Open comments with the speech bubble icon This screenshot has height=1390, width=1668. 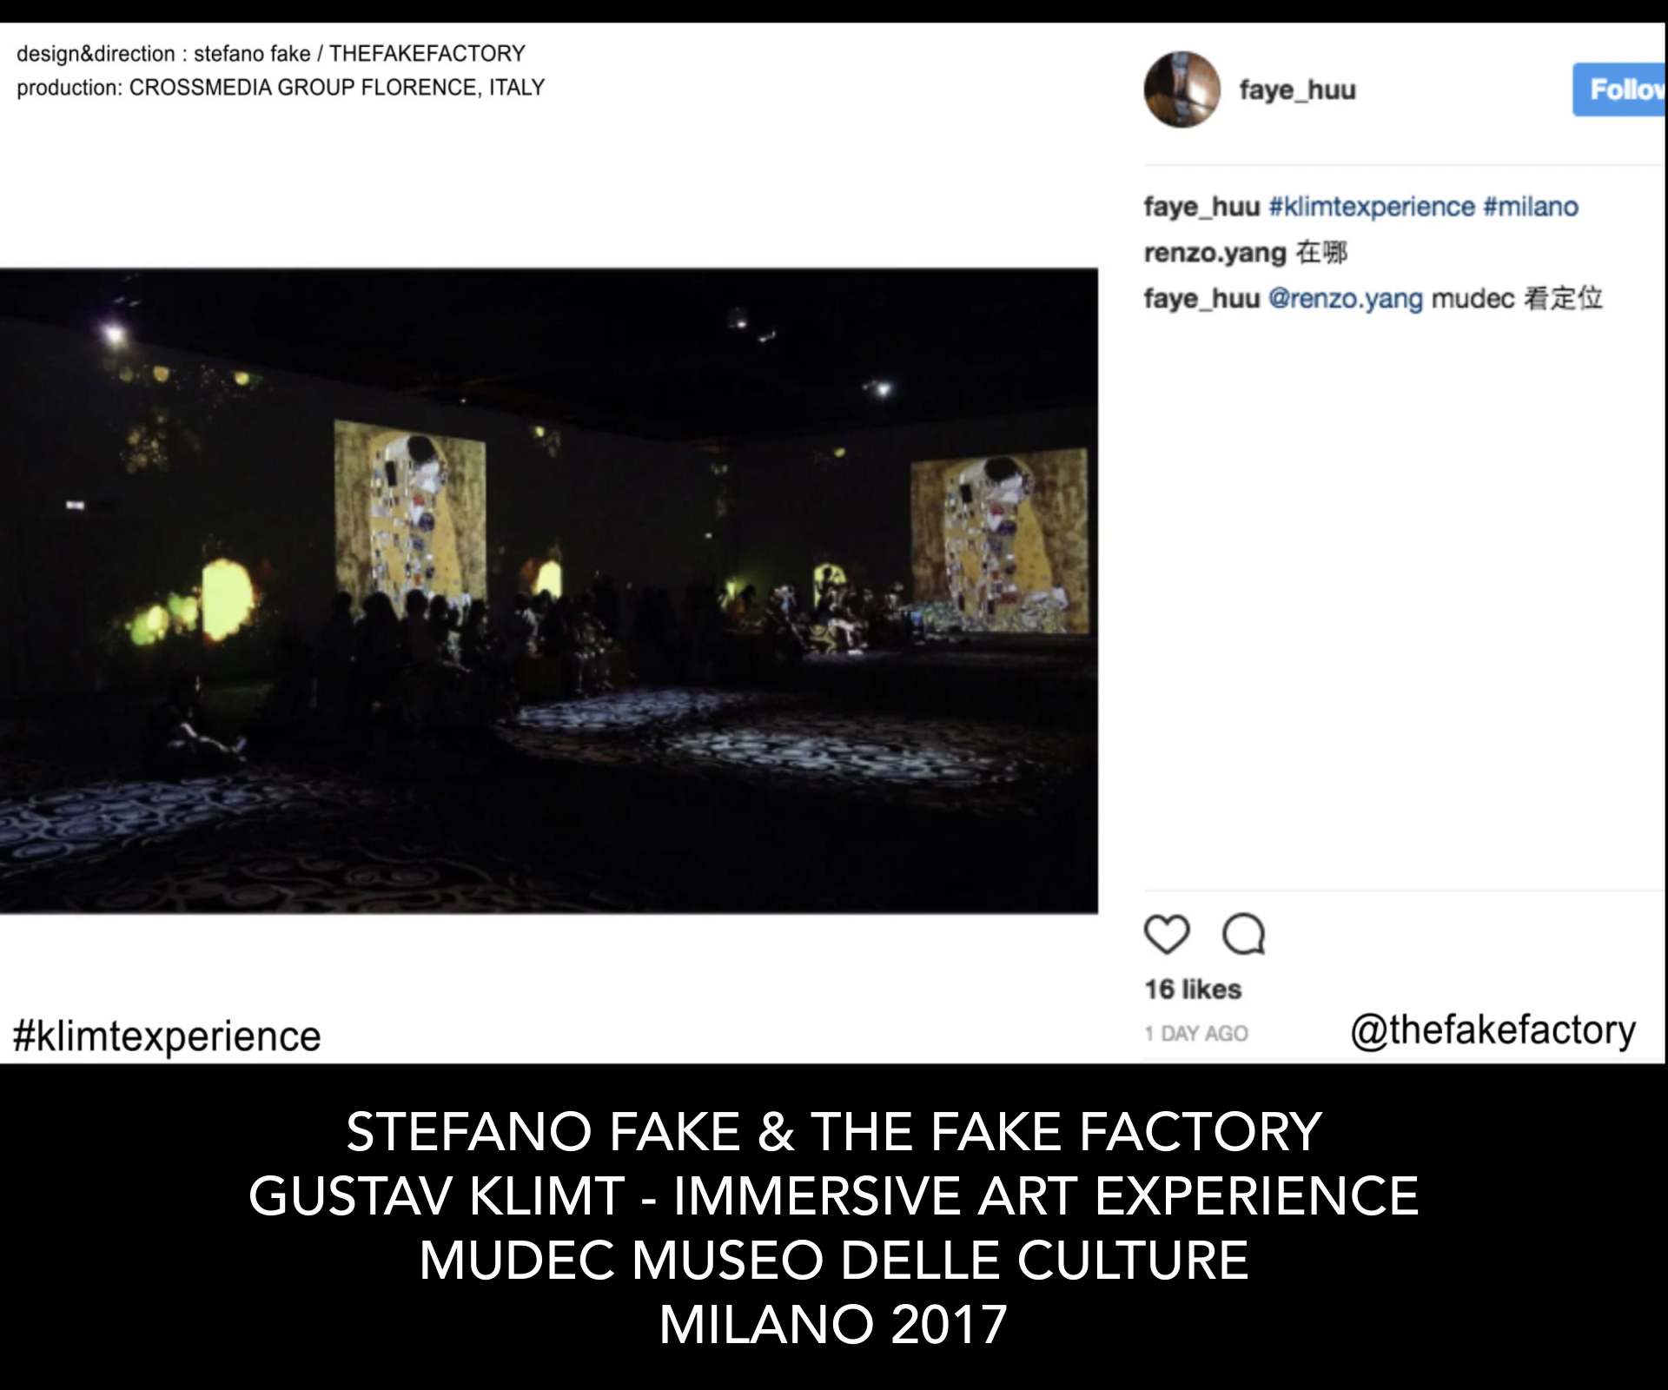[x=1243, y=935]
